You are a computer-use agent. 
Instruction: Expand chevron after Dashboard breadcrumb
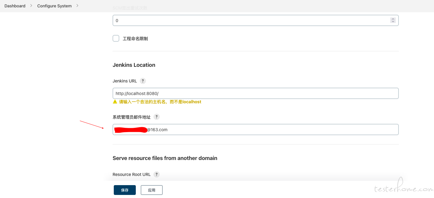31,6
